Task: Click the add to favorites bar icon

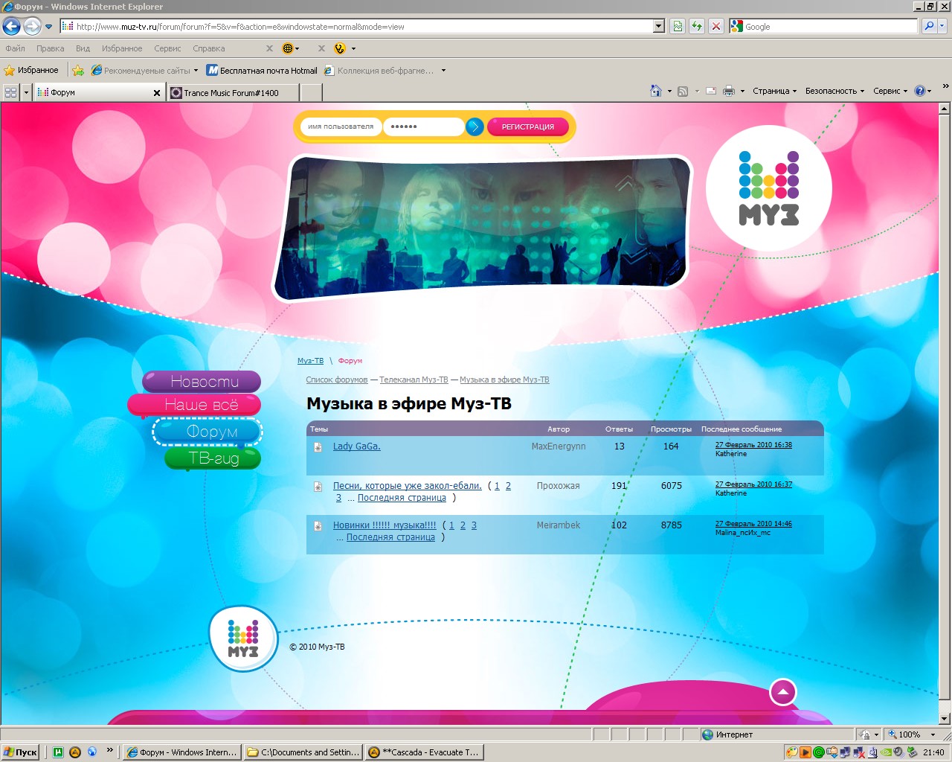Action: pyautogui.click(x=78, y=71)
